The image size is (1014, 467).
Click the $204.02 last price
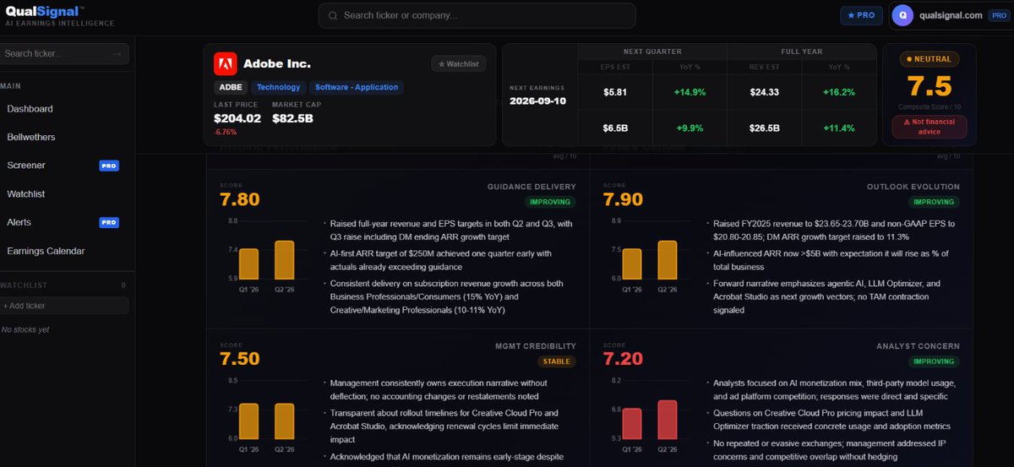(237, 118)
